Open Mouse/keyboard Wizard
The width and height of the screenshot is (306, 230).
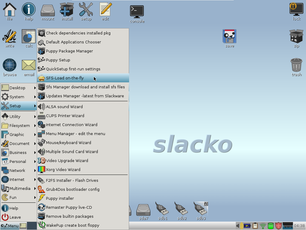pos(83,143)
